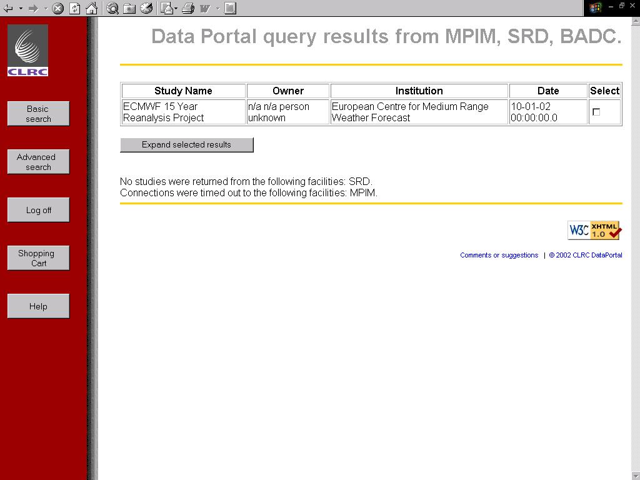Click the Edit with Word icon
Viewport: 640px width, 480px height.
[205, 8]
